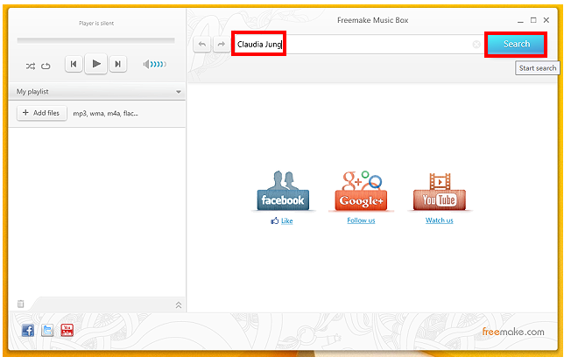
Task: Close the Freemake Music Box window
Action: 546,20
